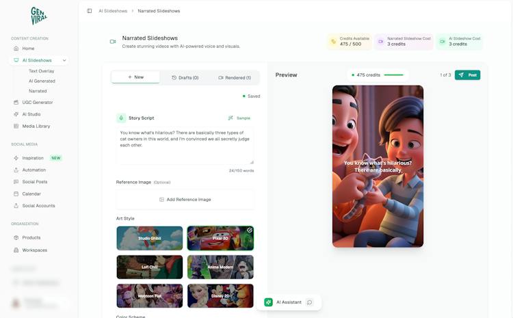The height and width of the screenshot is (318, 513).
Task: Click the Media Library icon
Action: [x=16, y=126]
